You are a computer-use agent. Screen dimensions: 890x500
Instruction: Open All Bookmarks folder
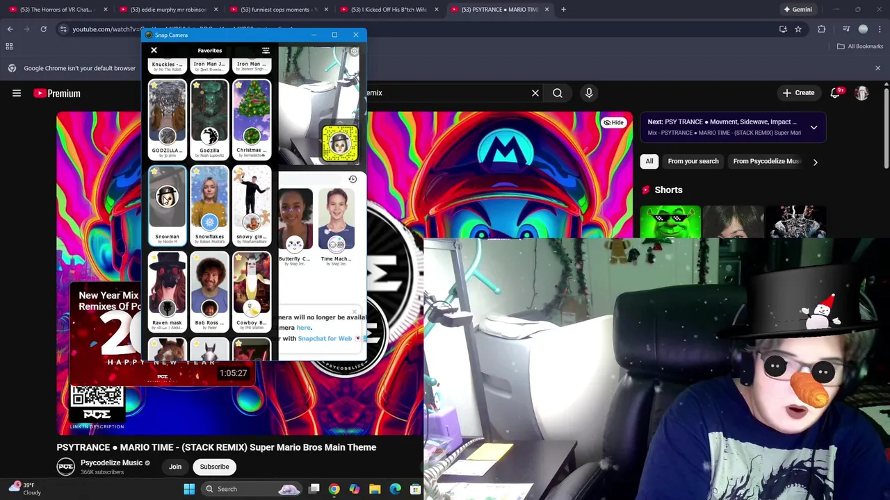pyautogui.click(x=860, y=47)
